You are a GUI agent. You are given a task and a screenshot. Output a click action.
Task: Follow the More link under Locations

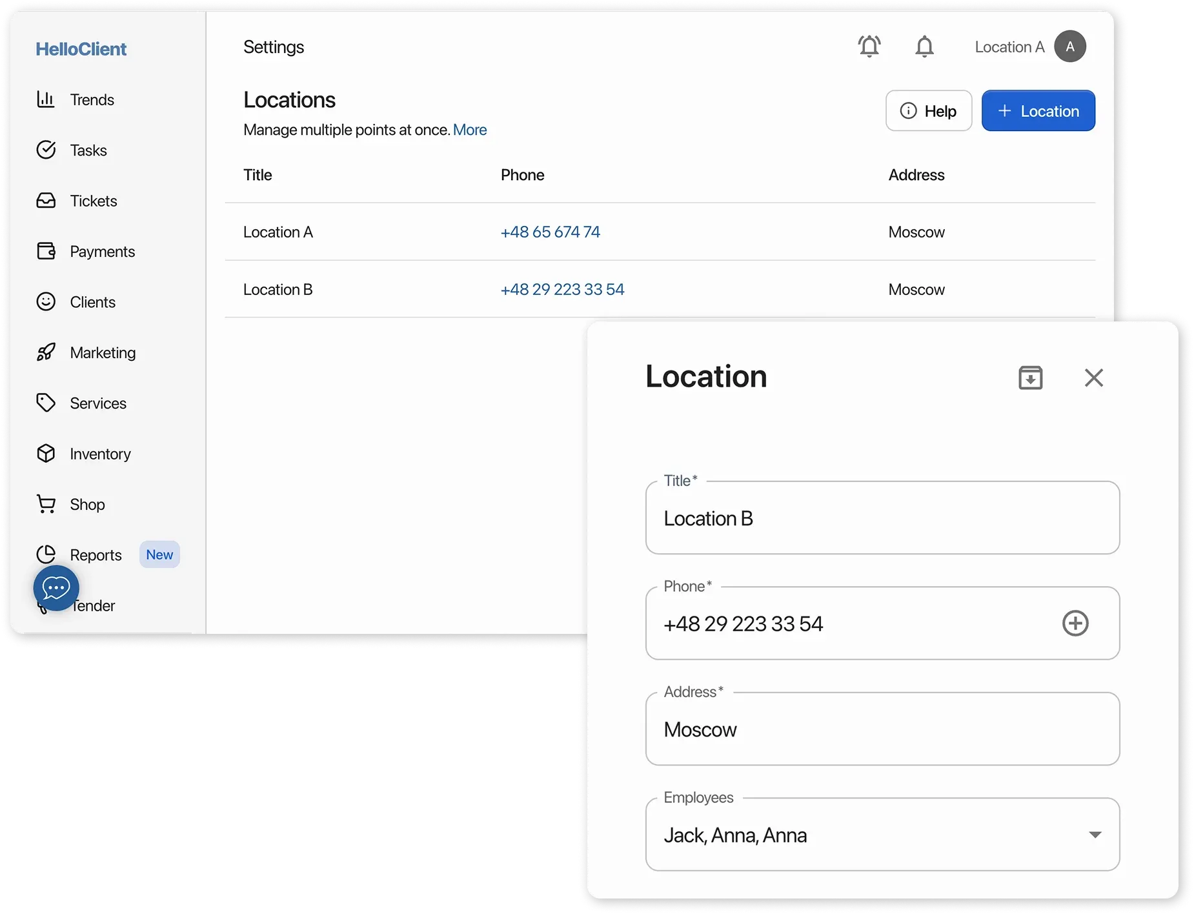click(x=469, y=130)
